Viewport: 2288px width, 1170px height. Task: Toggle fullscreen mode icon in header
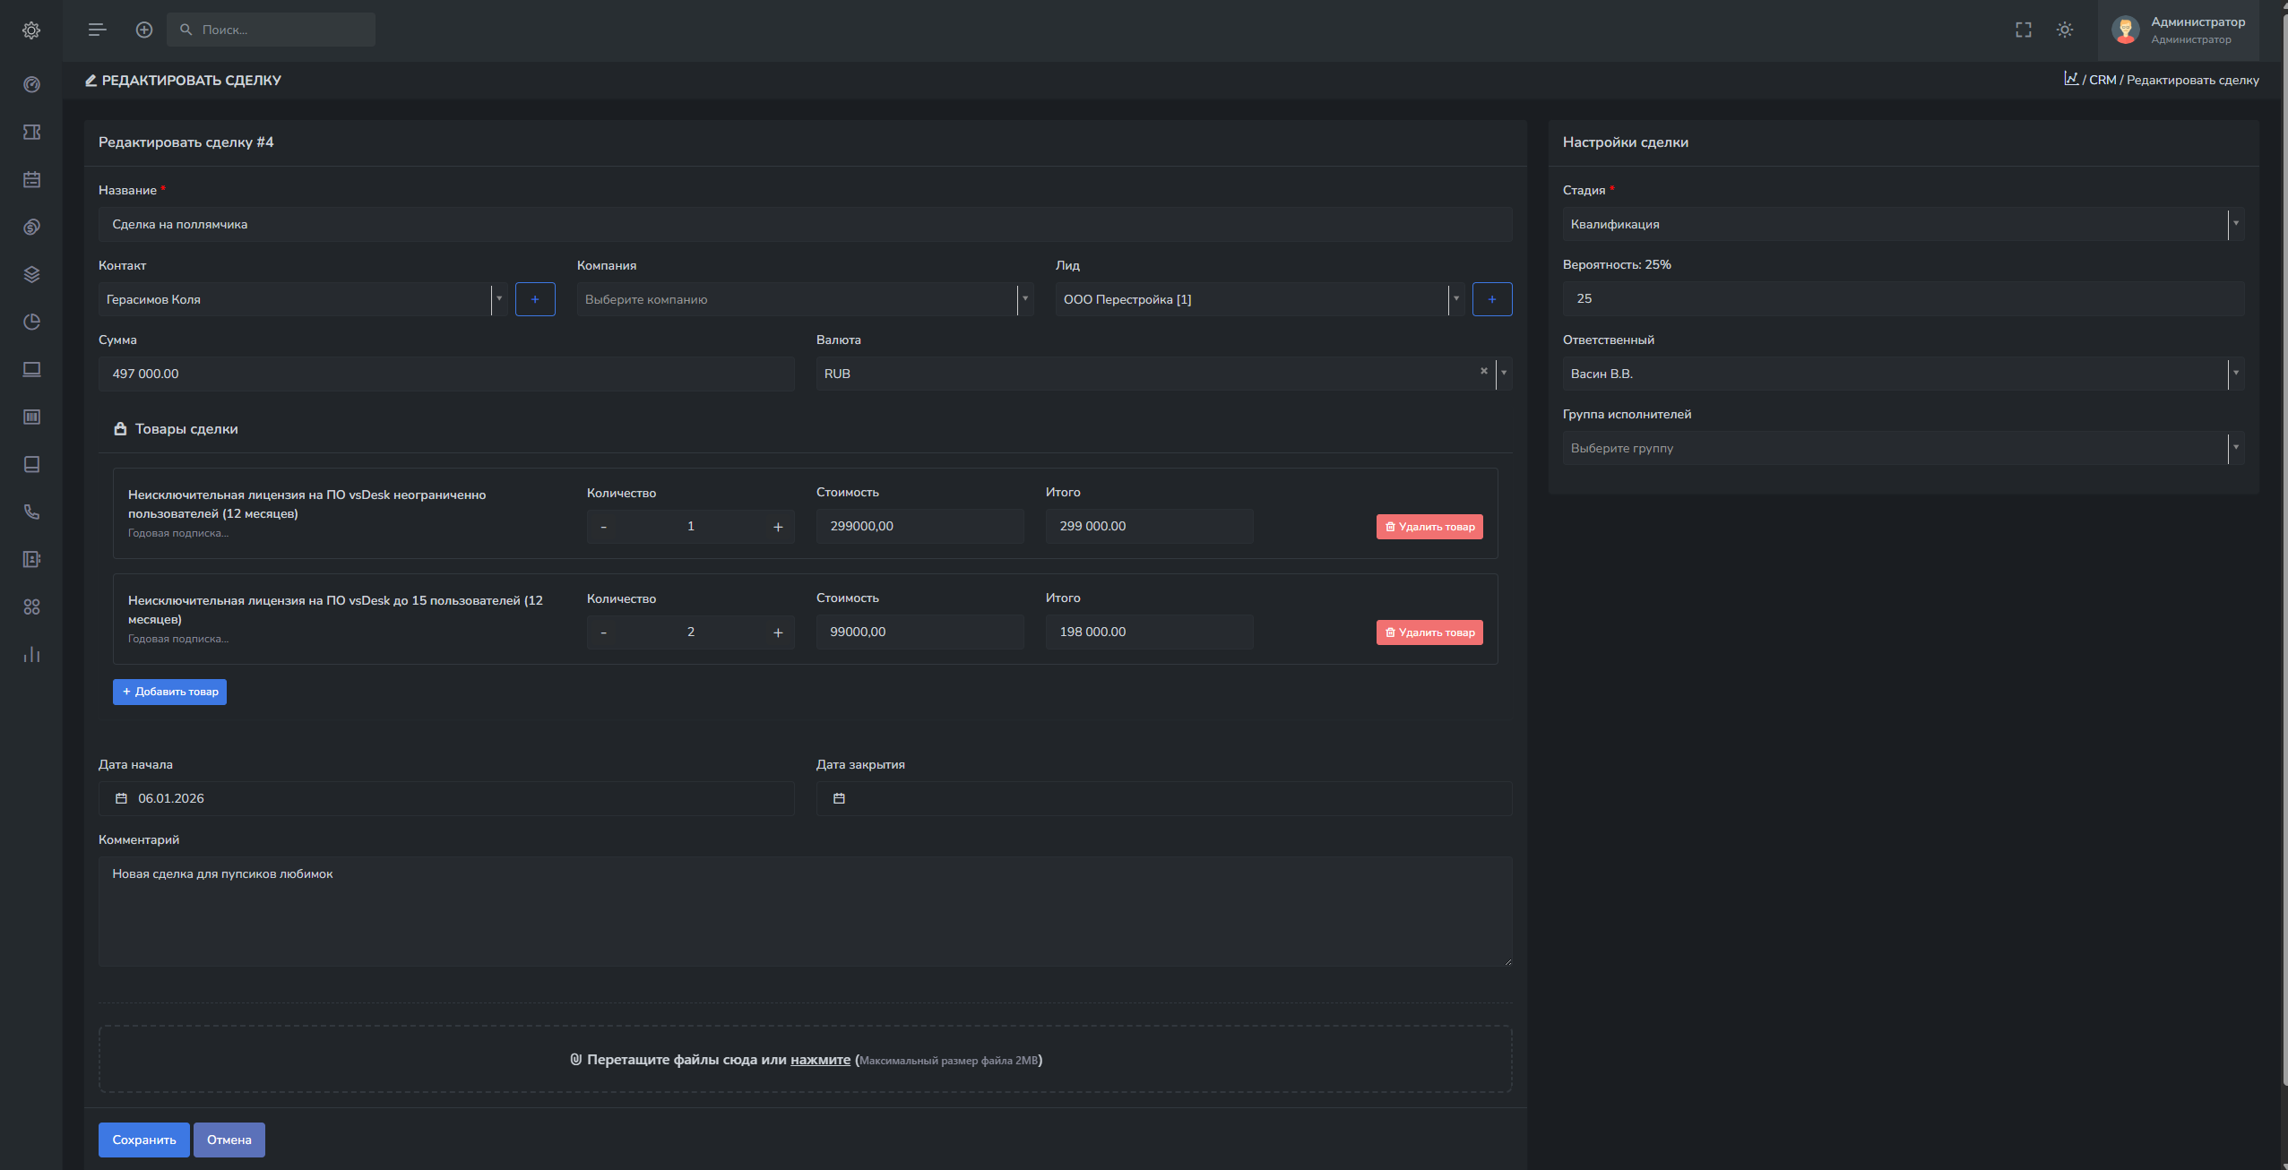point(2023,30)
